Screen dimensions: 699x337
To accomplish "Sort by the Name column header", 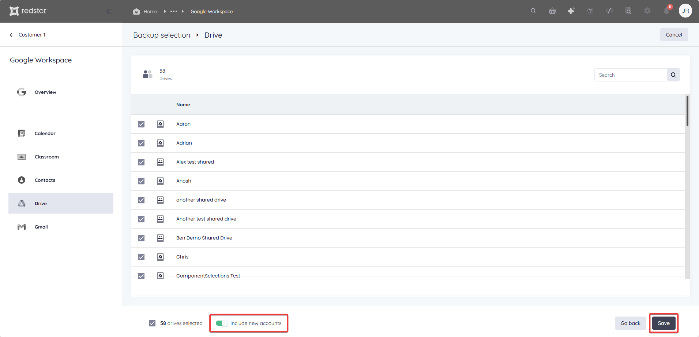I will (183, 104).
